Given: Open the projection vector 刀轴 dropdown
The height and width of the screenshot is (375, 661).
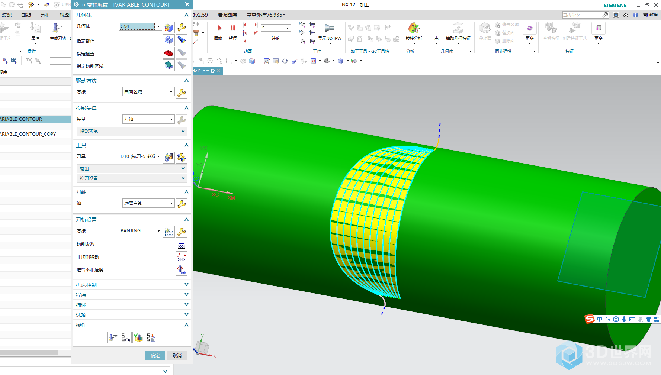Looking at the screenshot, I should point(171,119).
